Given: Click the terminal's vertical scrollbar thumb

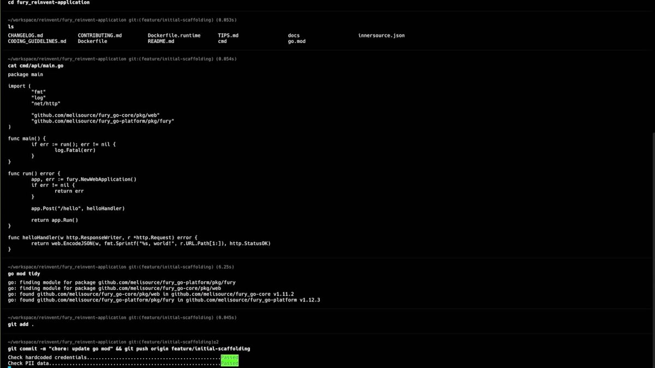Looking at the screenshot, I should point(653,250).
